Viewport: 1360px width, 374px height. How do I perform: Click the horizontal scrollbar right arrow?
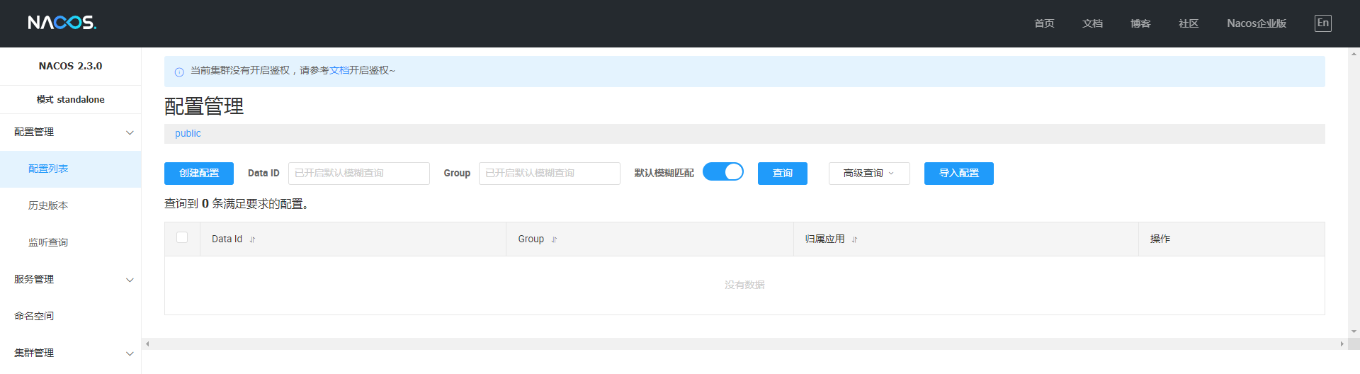[1342, 344]
